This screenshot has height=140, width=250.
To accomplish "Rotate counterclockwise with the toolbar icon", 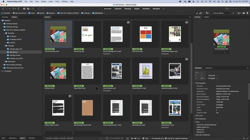I will coord(39,9).
